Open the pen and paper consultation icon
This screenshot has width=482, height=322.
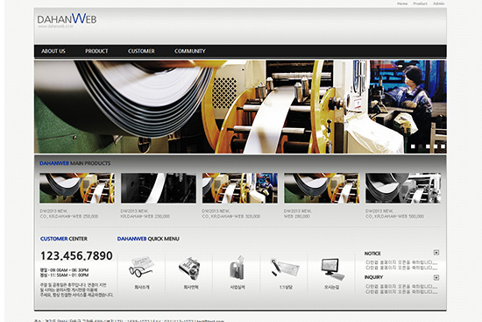tap(285, 268)
